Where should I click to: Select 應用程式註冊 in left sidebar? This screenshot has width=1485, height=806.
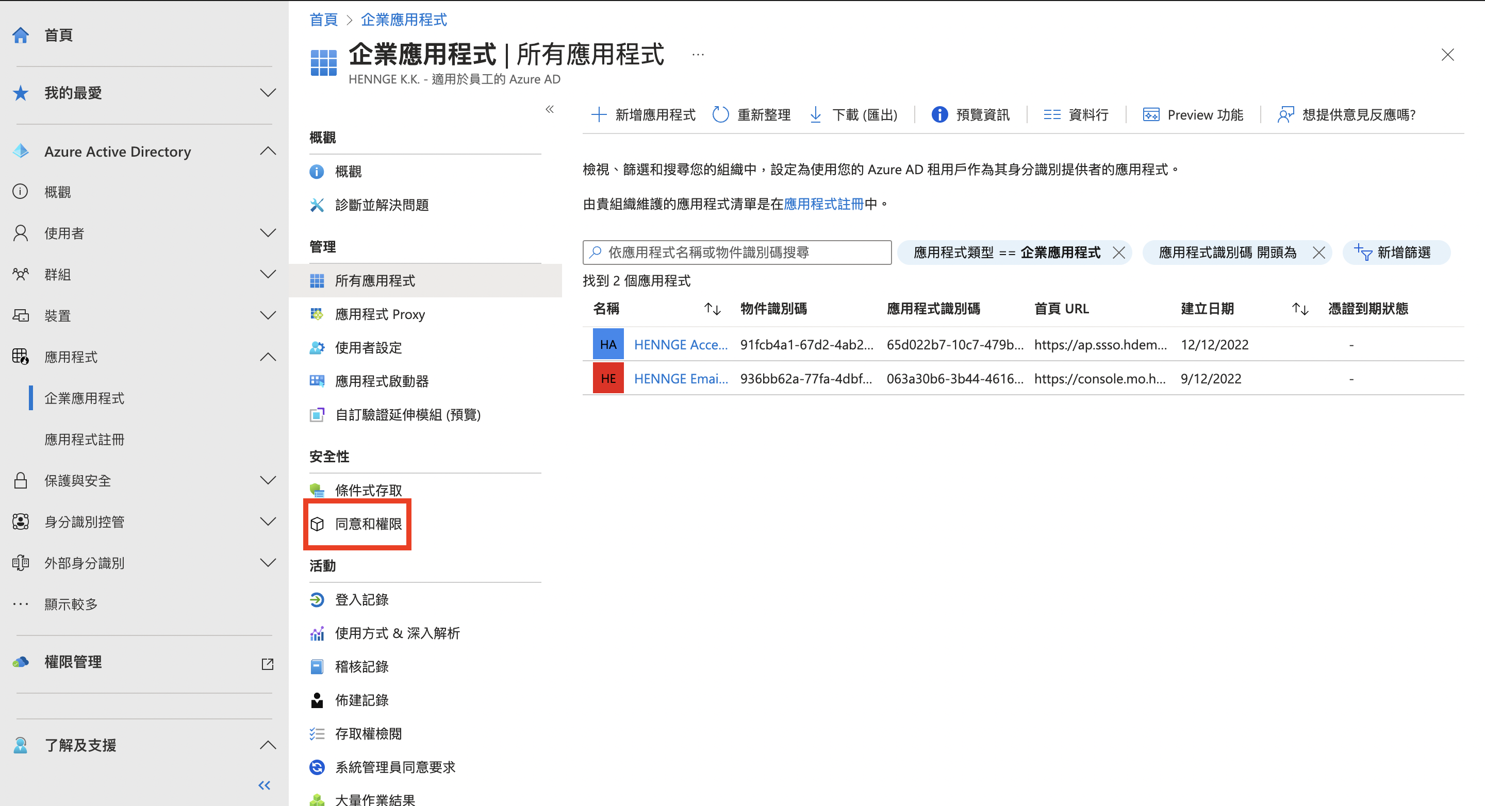tap(84, 440)
